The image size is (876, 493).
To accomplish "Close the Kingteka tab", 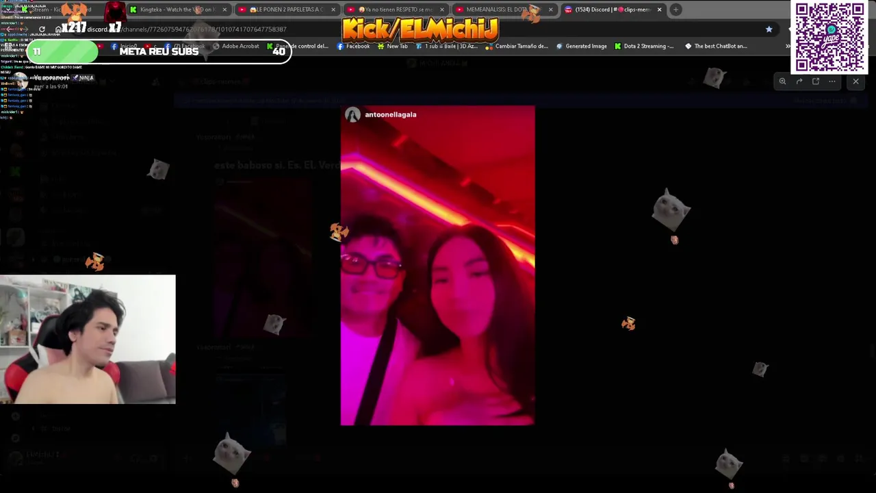I will coord(225,10).
